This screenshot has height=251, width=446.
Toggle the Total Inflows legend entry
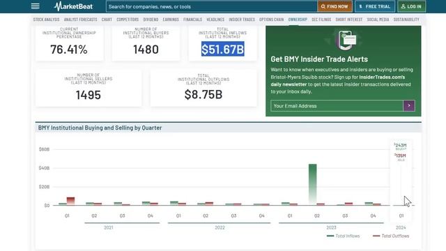[x=344, y=236]
